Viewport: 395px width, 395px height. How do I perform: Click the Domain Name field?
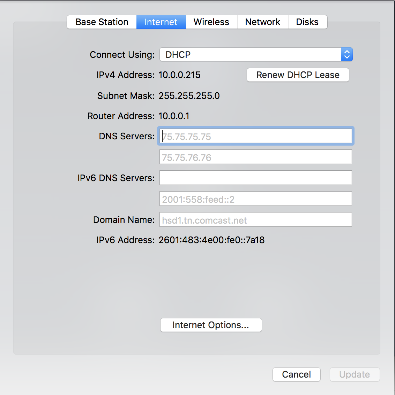255,219
